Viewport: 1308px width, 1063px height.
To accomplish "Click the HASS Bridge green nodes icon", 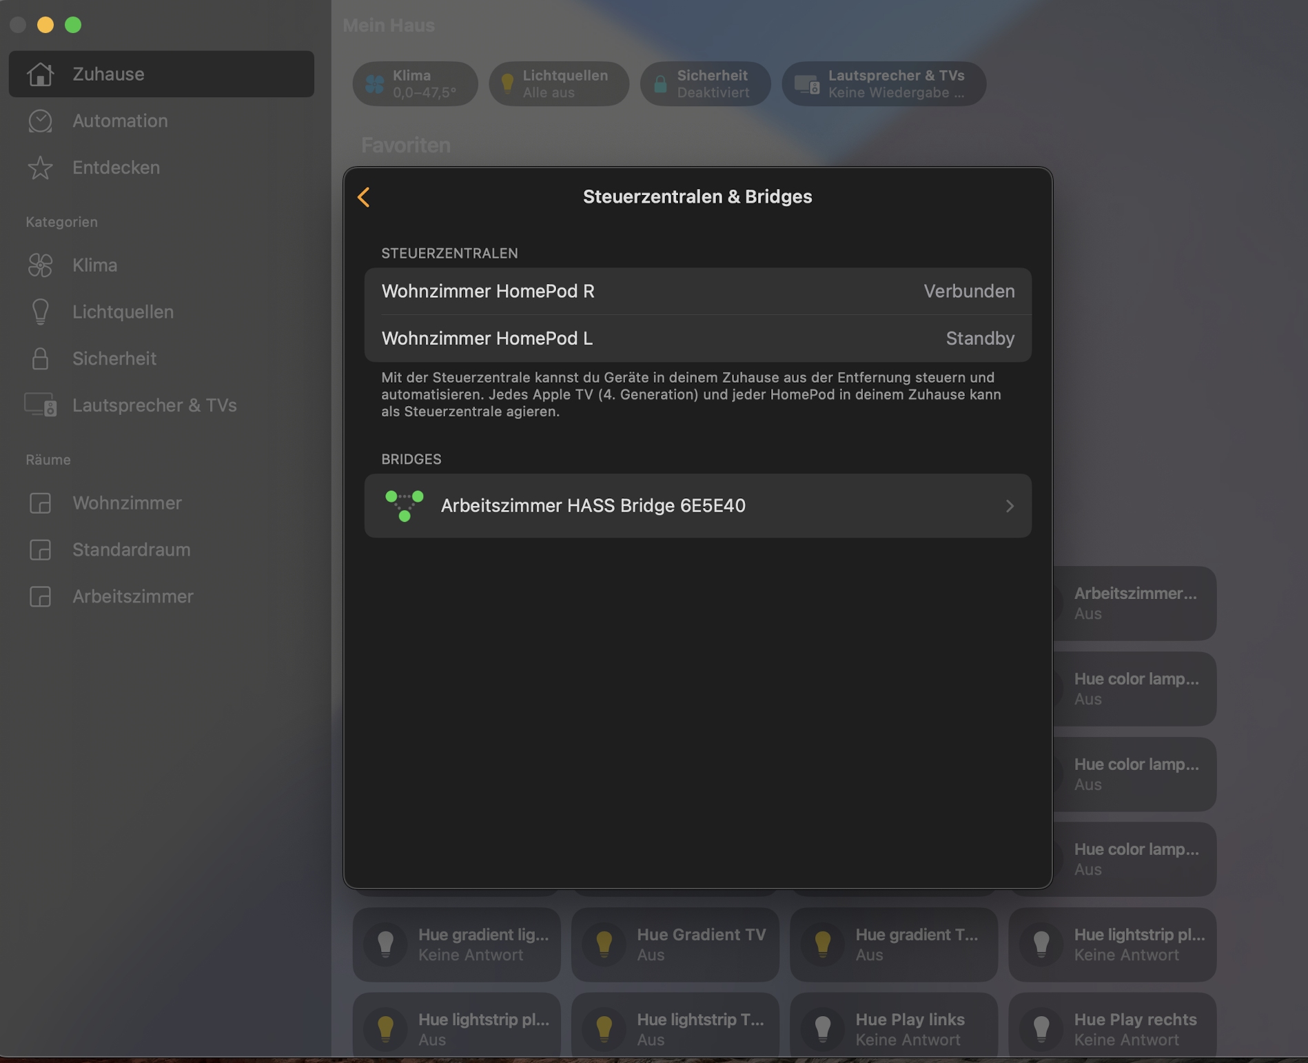I will tap(405, 506).
